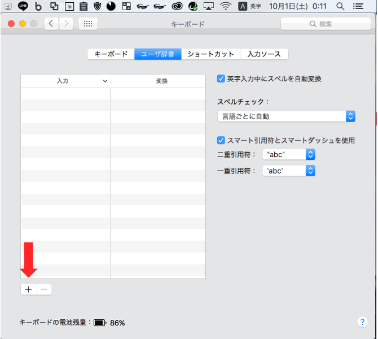Click the yellow minimize window button

pos(23,24)
